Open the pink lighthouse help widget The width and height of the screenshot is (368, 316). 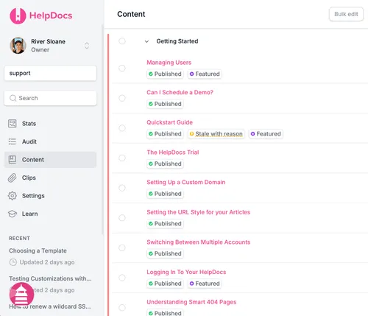click(x=21, y=295)
